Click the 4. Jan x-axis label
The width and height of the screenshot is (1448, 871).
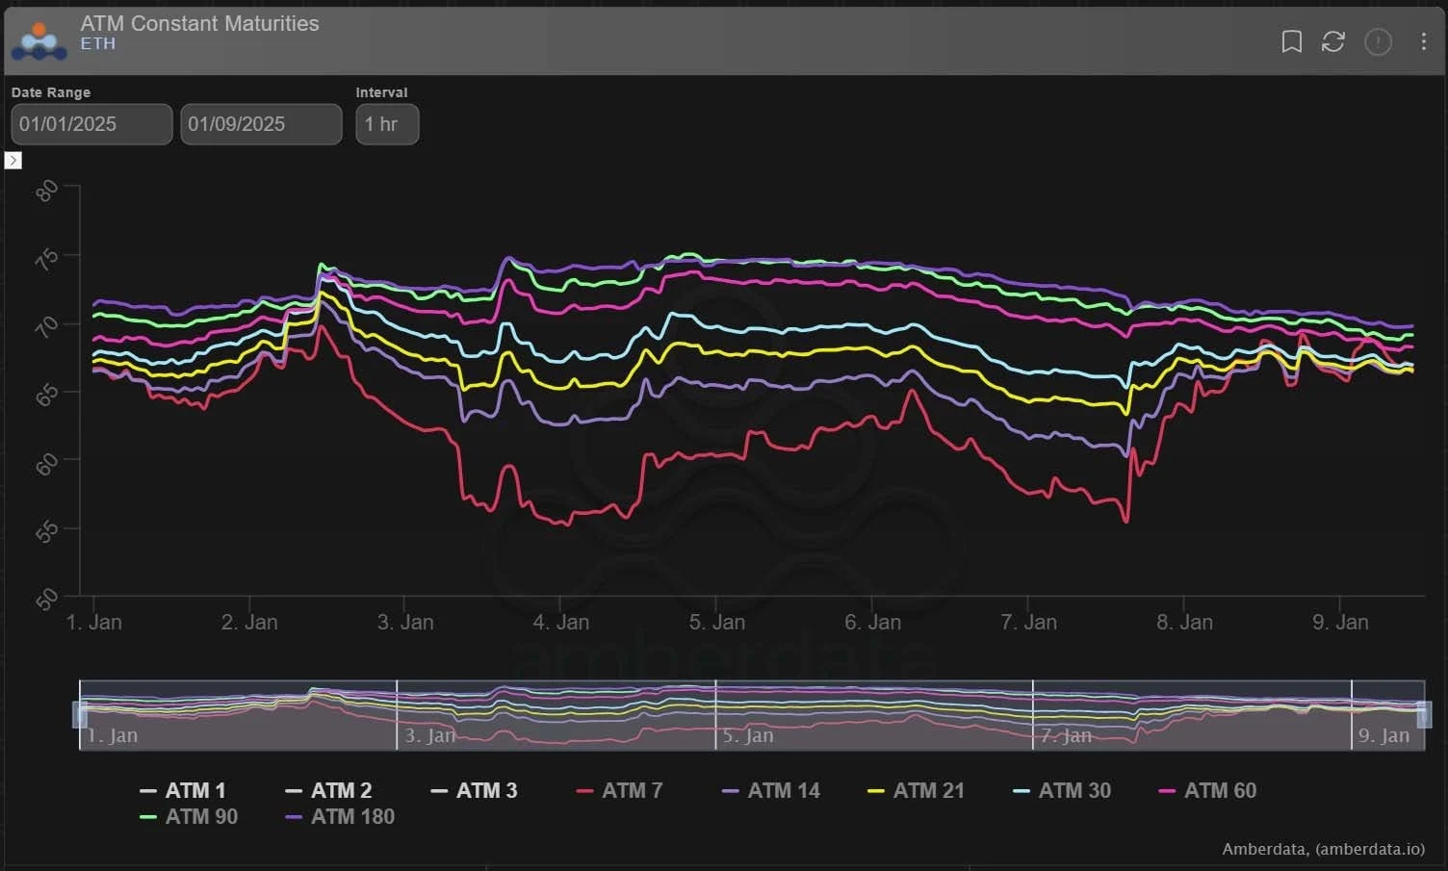[561, 623]
